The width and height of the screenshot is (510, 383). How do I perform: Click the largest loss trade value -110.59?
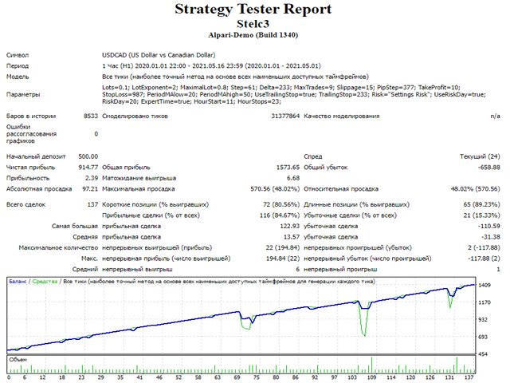tap(488, 226)
